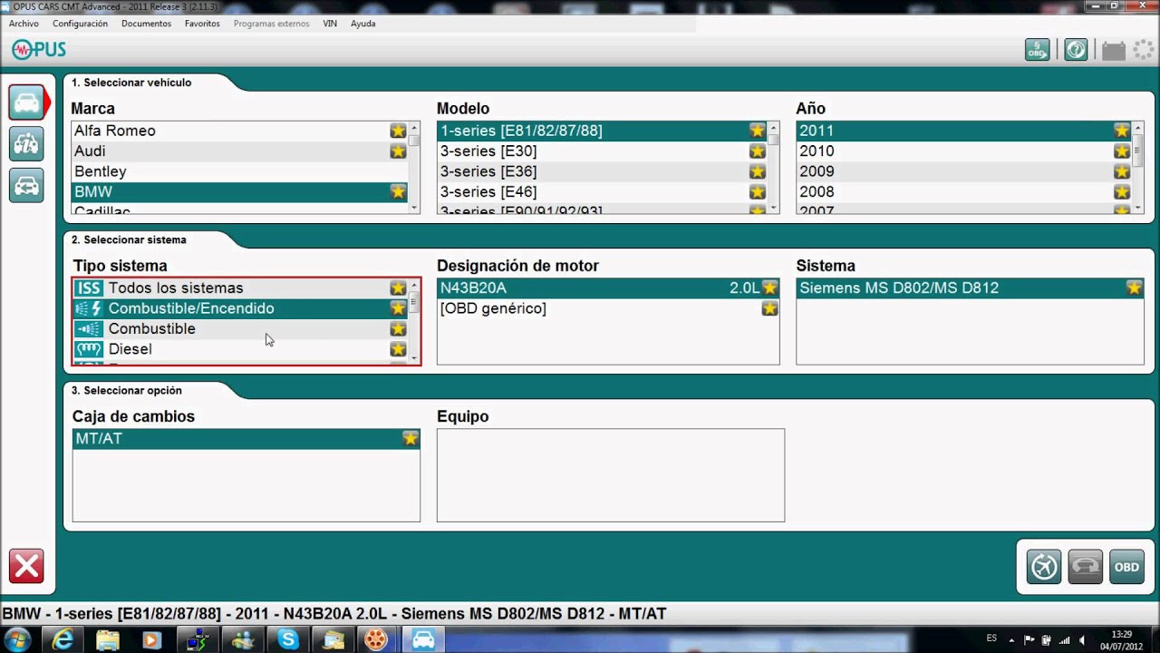The image size is (1160, 653).
Task: Select Bentley in Marca list
Action: pyautogui.click(x=239, y=171)
